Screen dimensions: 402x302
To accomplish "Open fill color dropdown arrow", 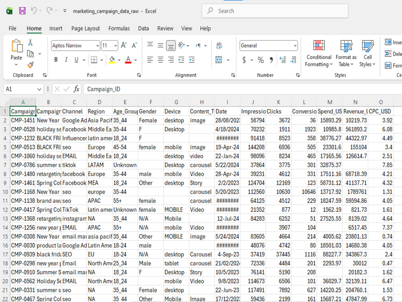I will 119,60.
